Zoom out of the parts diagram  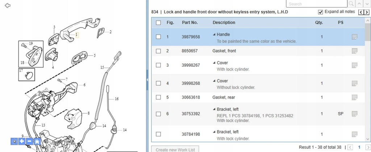[29, 141]
